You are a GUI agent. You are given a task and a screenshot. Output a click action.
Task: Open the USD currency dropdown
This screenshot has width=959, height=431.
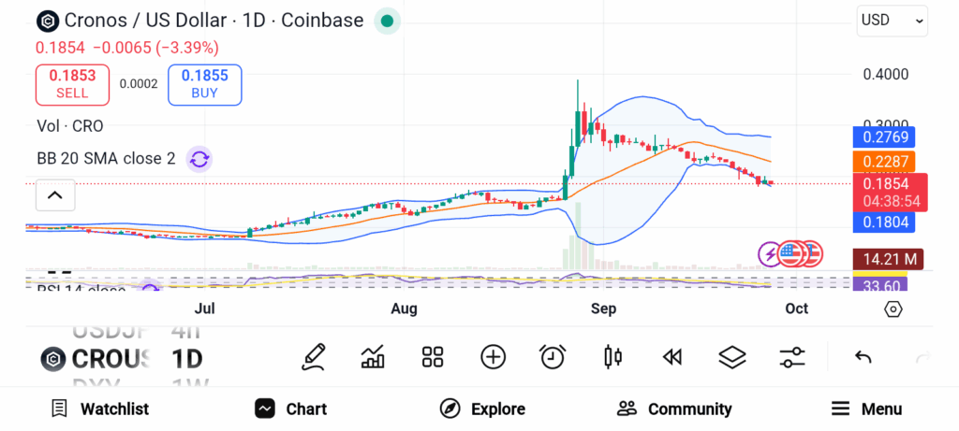892,20
